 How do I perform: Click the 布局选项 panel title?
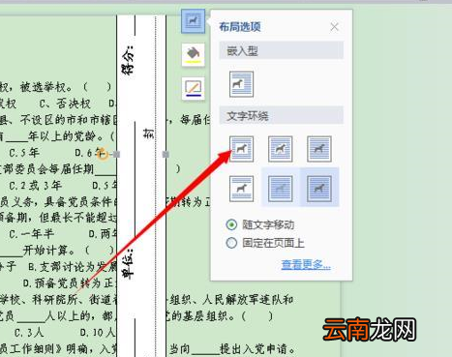tap(240, 27)
